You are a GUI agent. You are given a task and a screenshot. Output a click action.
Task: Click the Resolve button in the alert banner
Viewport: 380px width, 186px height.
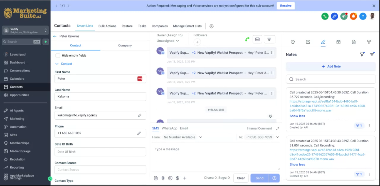pos(286,6)
